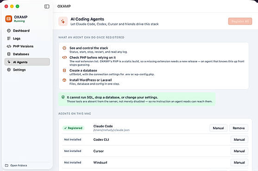Click Not installed label for Codex CLI
The height and width of the screenshot is (171, 258).
(x=73, y=139)
